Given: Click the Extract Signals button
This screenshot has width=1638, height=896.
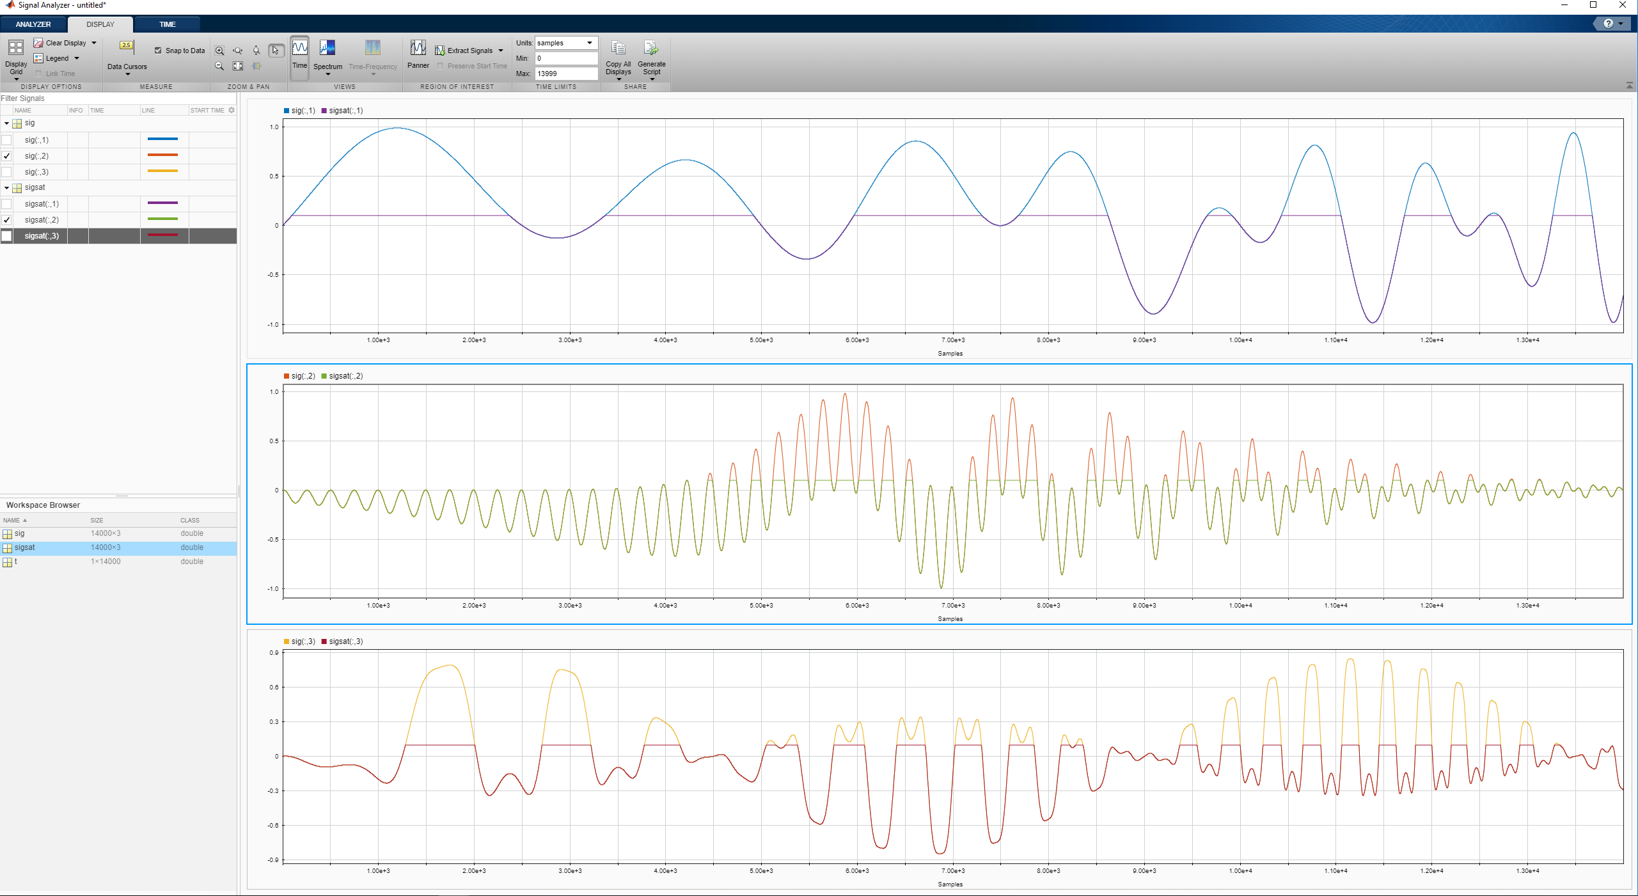Looking at the screenshot, I should coord(464,51).
